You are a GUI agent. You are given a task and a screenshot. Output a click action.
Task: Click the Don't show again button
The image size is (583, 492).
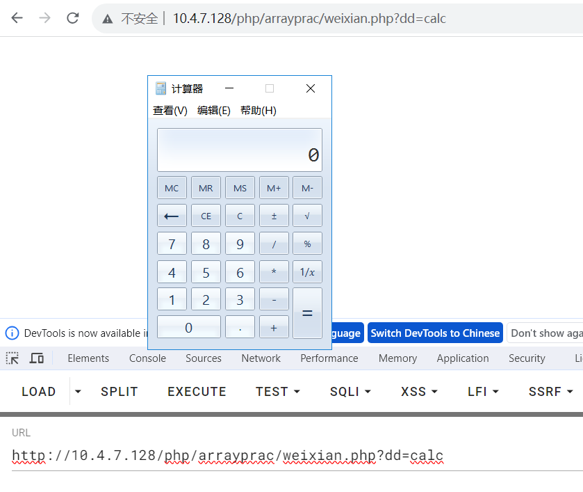[x=545, y=333]
